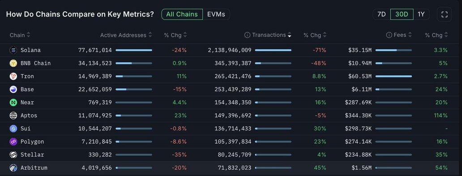Click the Polygon logo icon
The image size is (462, 176).
(13, 142)
